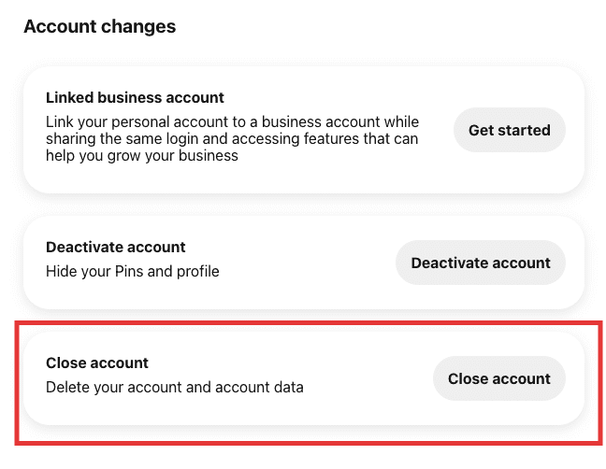Click the gray Close account pill button

pos(499,378)
